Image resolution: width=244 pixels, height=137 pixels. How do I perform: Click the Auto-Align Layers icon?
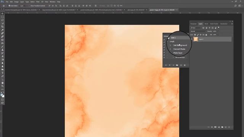coord(96,6)
